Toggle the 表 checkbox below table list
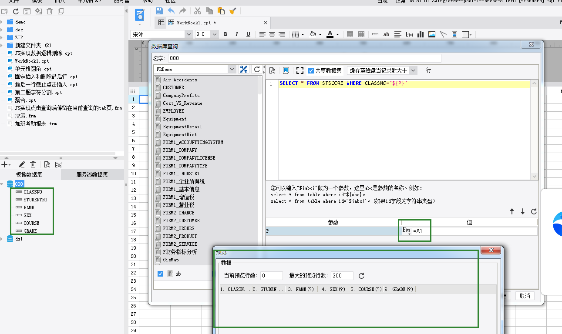This screenshot has width=562, height=334. point(160,274)
